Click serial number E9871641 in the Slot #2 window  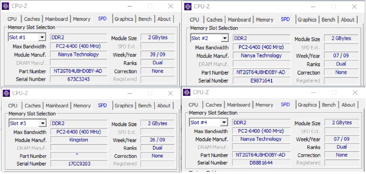coord(261,81)
